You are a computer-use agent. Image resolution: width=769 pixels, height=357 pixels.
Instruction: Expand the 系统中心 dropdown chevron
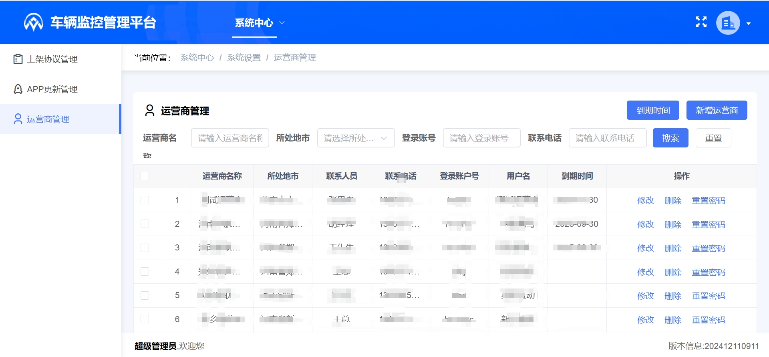(x=282, y=23)
